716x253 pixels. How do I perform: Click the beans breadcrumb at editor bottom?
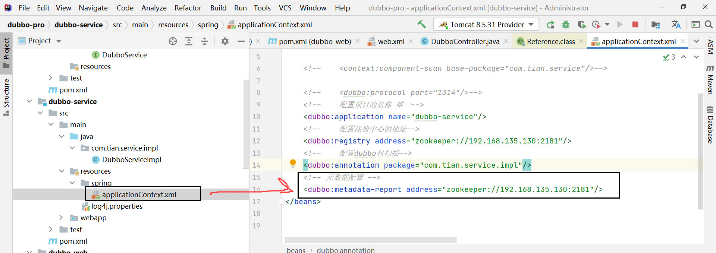pos(296,250)
